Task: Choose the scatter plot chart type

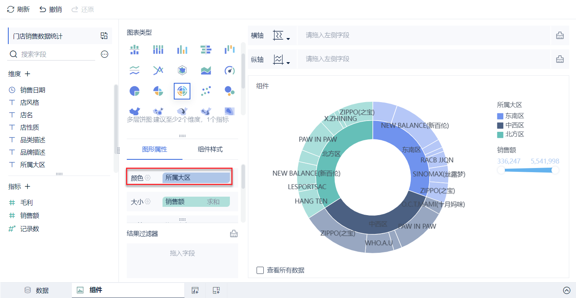Action: click(x=206, y=91)
